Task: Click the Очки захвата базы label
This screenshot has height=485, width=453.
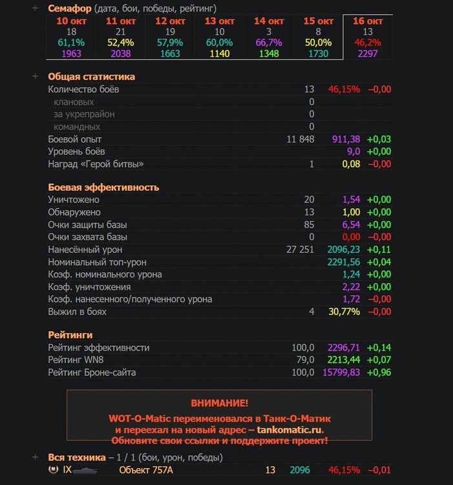Action: [87, 237]
